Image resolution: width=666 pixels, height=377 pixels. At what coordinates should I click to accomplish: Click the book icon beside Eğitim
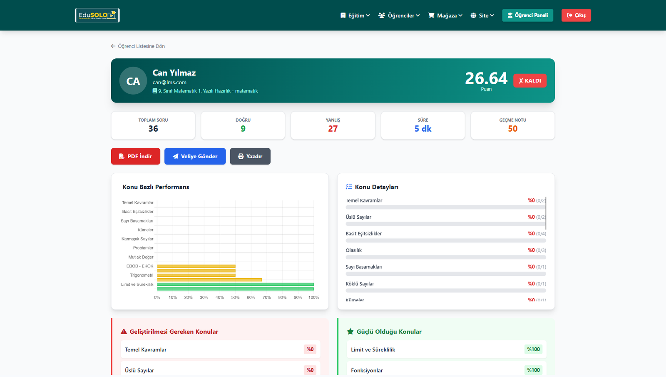tap(343, 15)
